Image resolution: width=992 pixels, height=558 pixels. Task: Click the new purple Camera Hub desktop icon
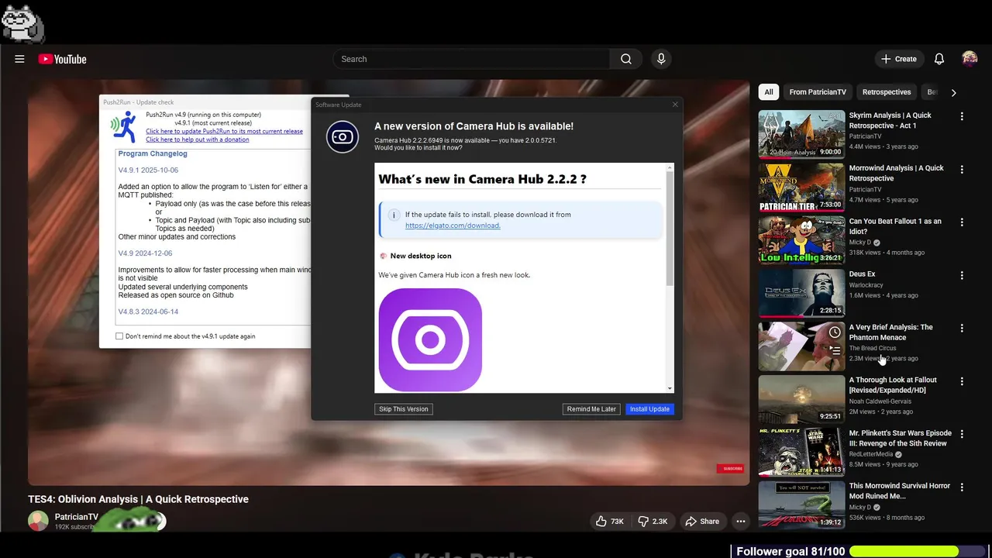click(x=430, y=339)
